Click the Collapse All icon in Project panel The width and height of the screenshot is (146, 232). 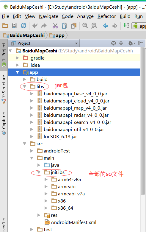pyautogui.click(x=121, y=43)
